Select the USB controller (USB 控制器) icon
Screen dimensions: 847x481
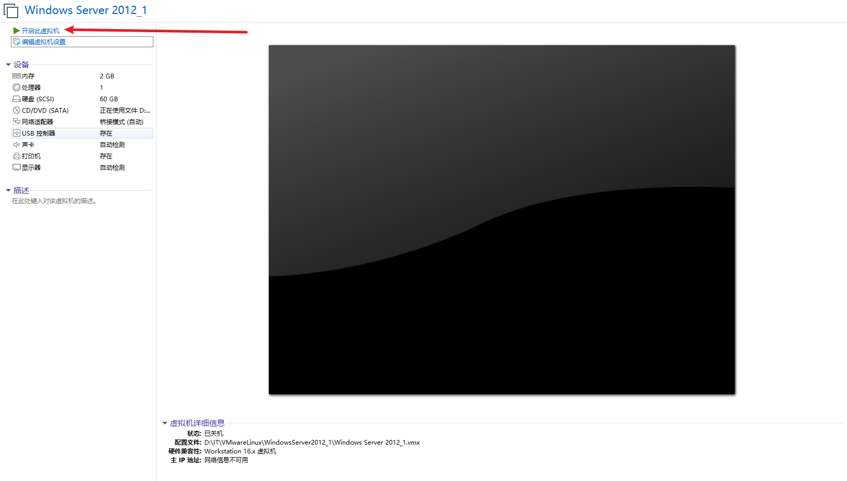point(16,133)
